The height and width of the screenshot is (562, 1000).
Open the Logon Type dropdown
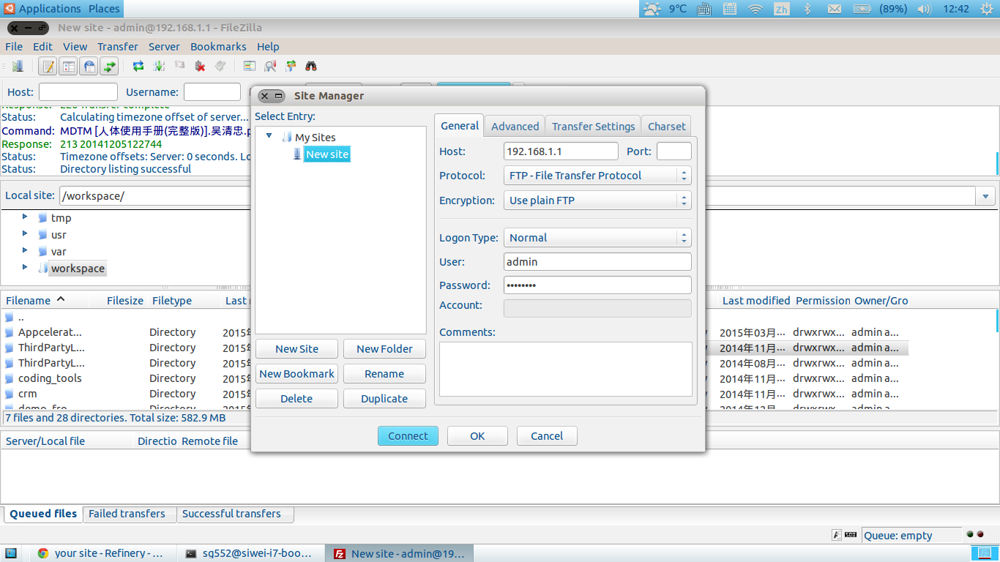pyautogui.click(x=597, y=238)
